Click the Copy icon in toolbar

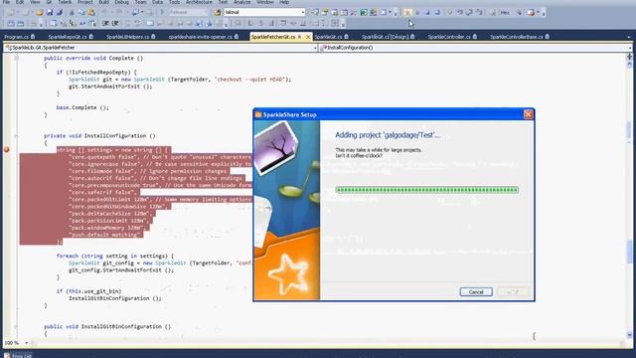[81, 13]
